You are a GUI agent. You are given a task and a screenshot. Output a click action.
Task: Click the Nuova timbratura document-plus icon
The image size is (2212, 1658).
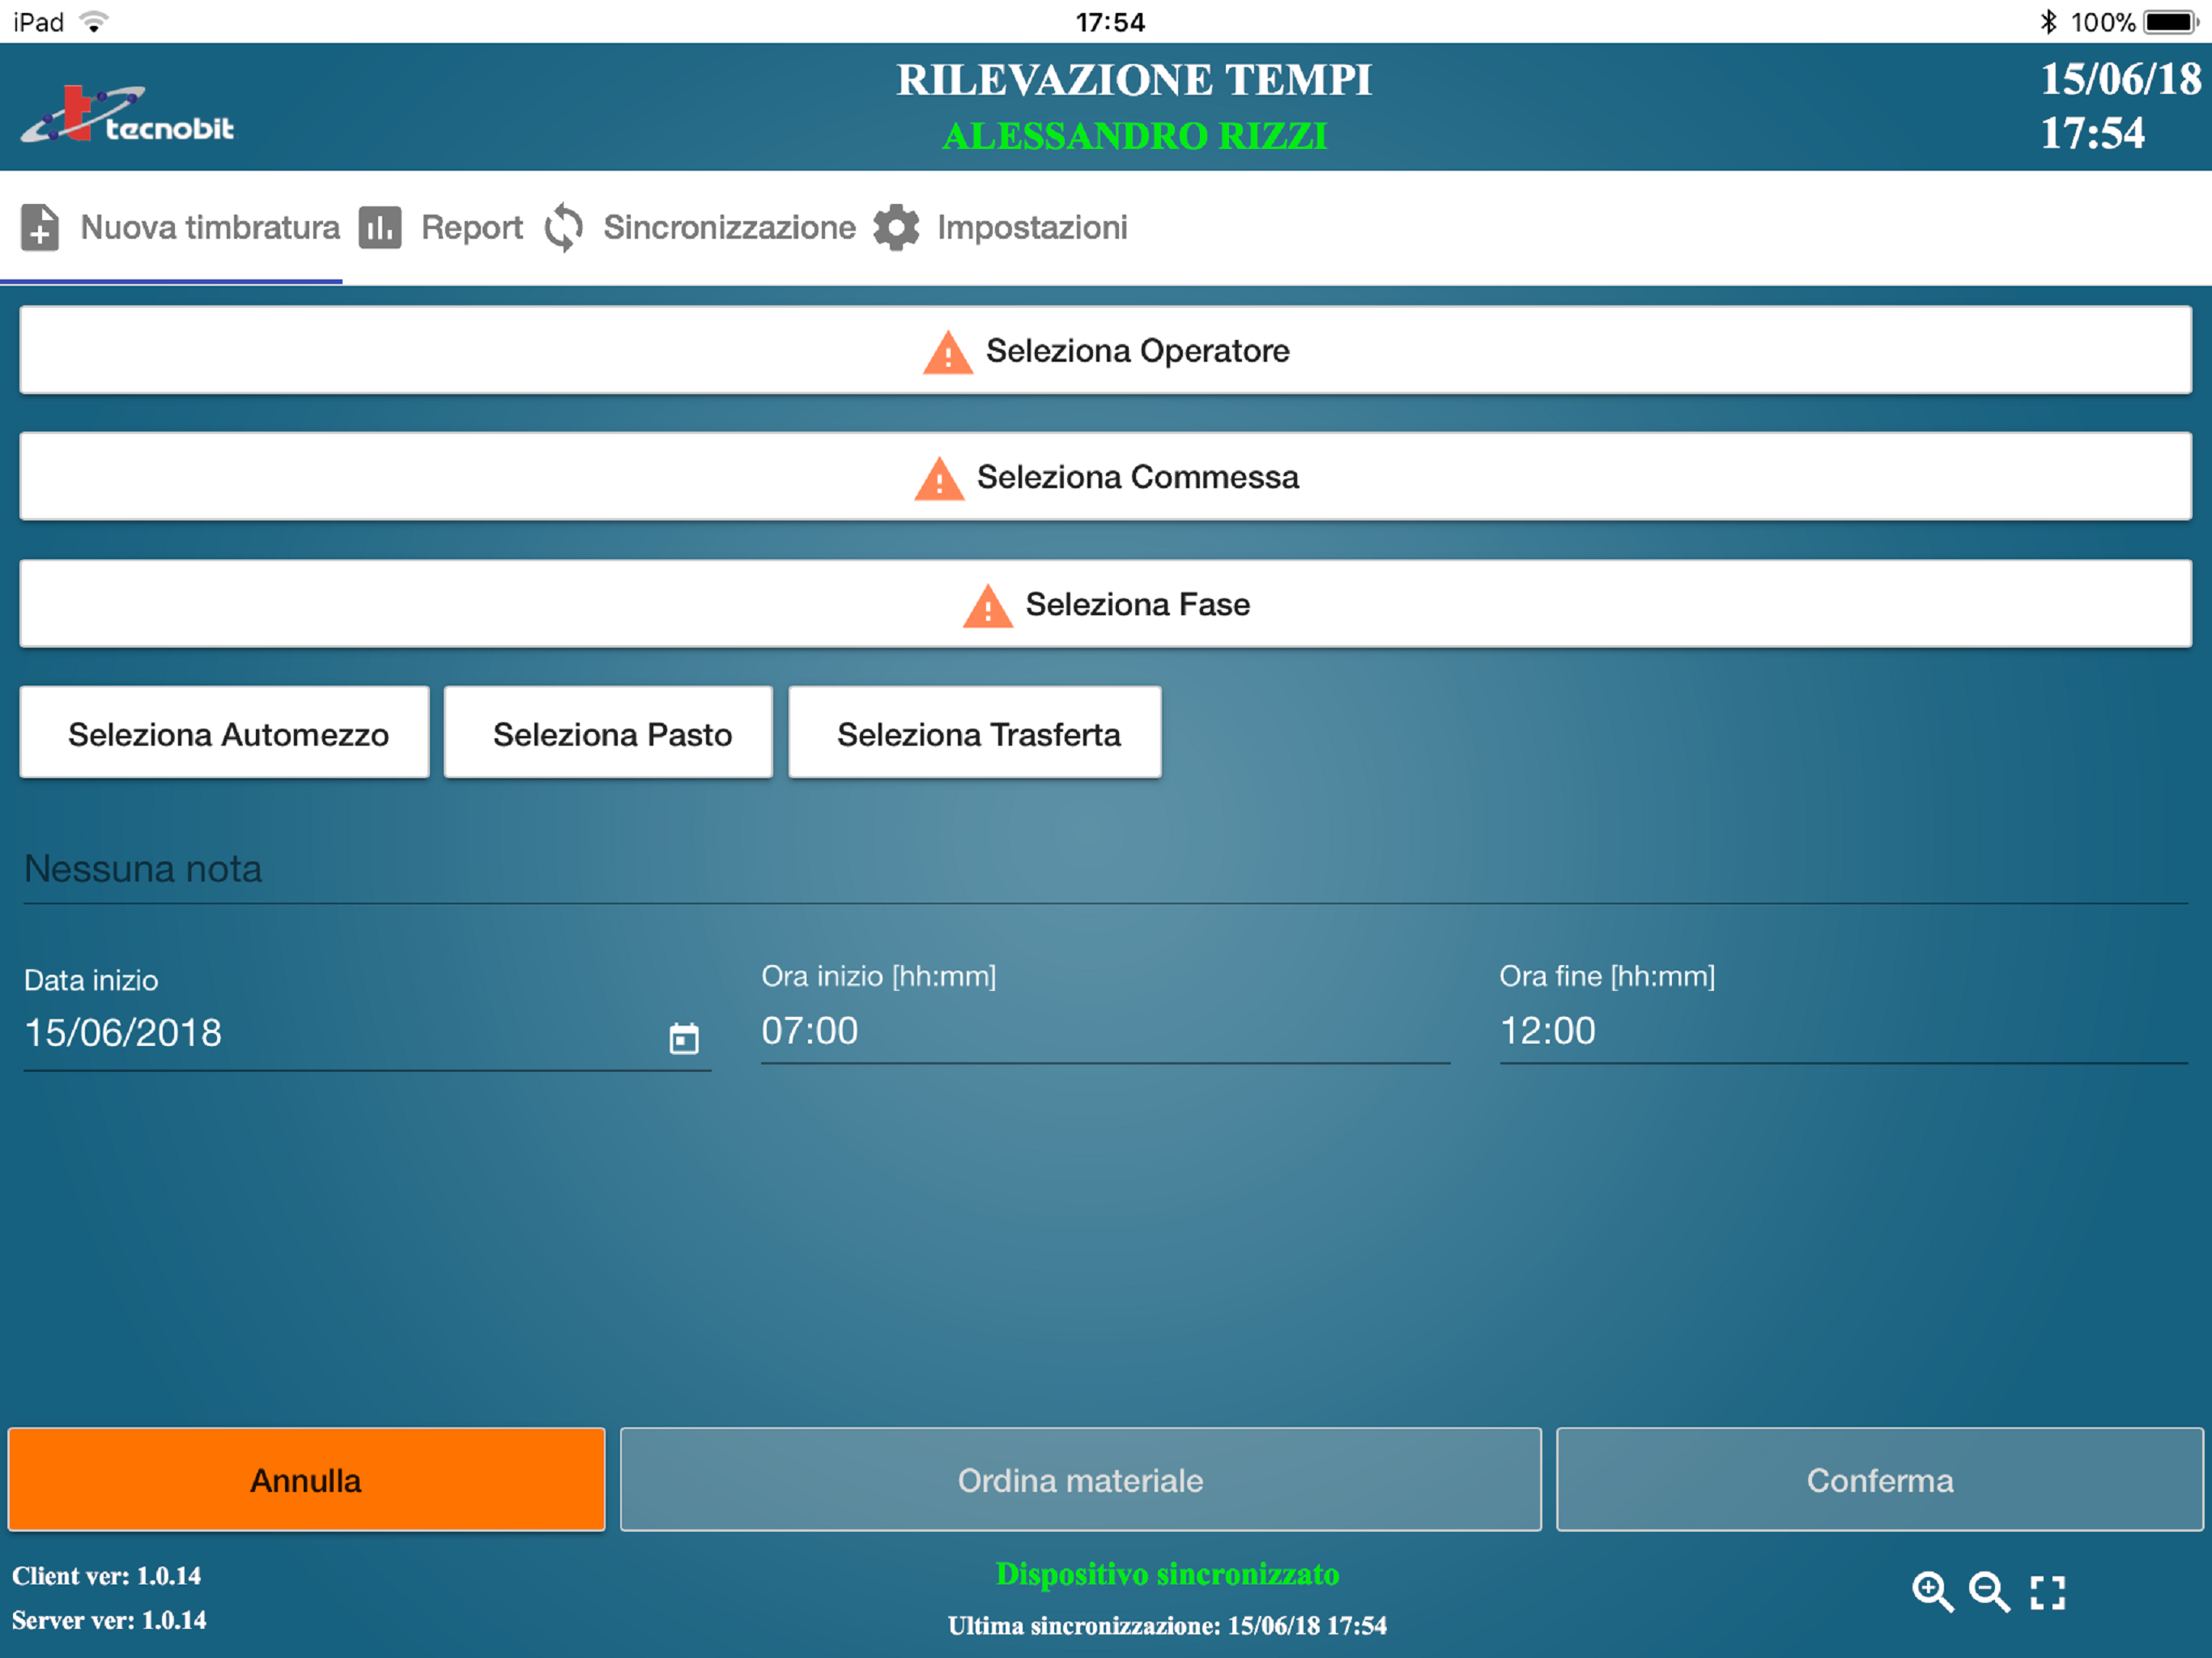(x=40, y=227)
